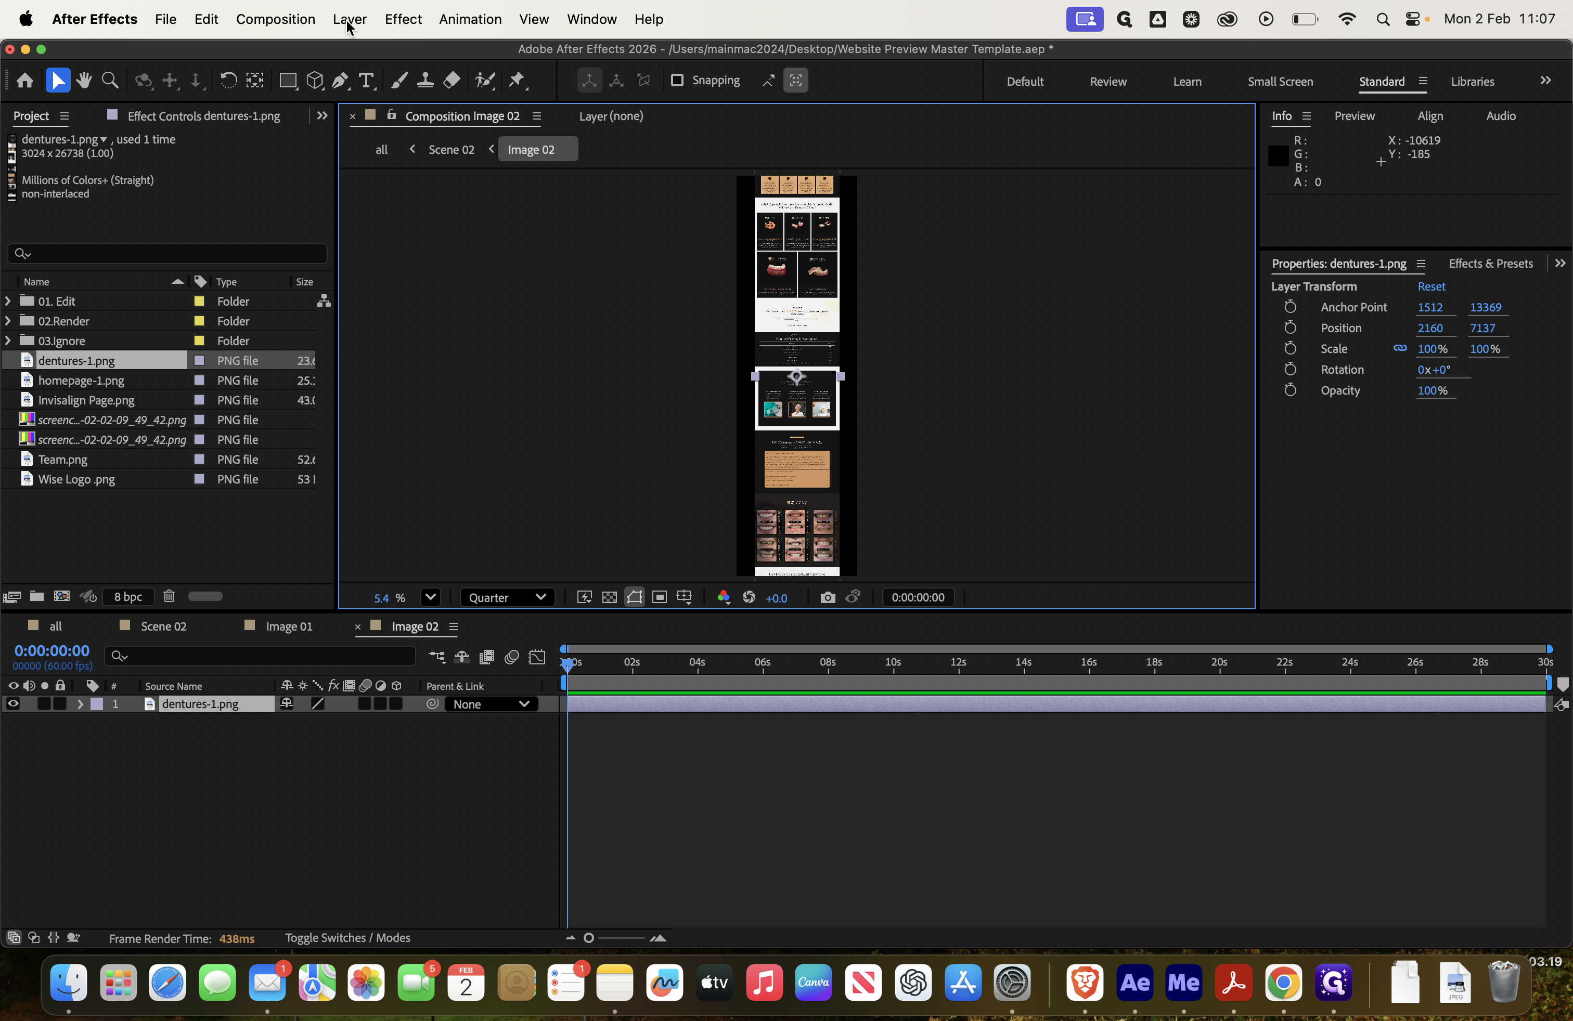Toggle Snapping on
This screenshot has width=1573, height=1021.
coord(677,81)
